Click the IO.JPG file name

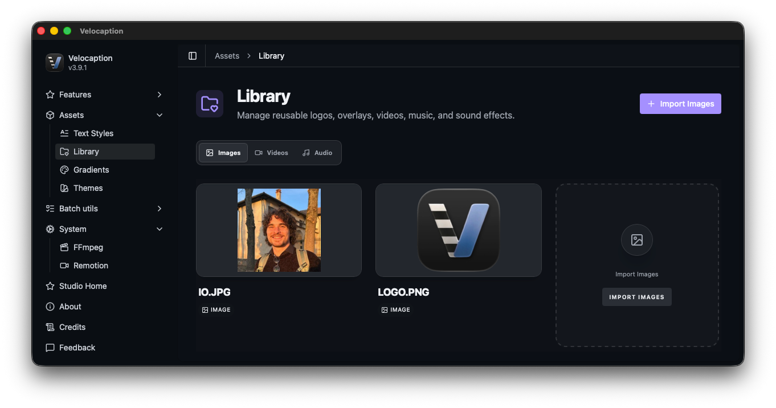click(x=215, y=292)
